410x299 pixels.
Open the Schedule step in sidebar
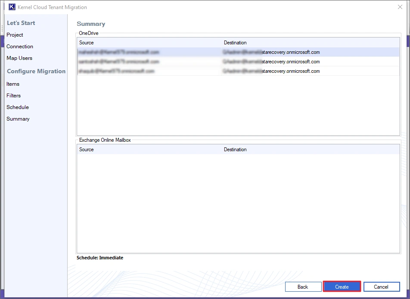pyautogui.click(x=18, y=107)
